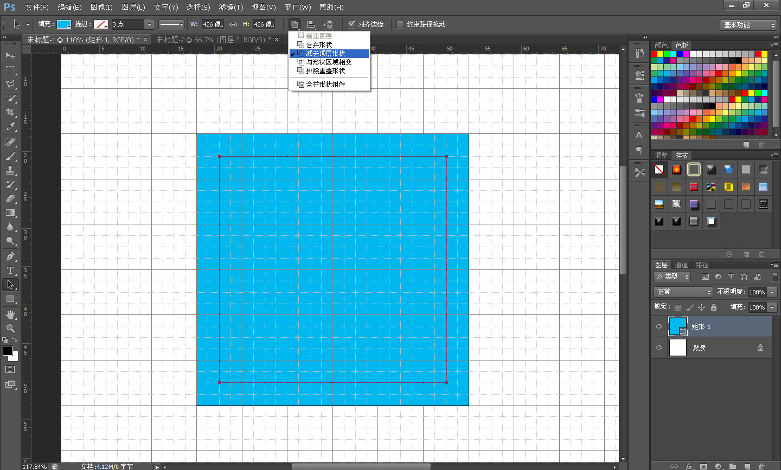
Task: Click the blue fill color swatch
Action: tap(64, 24)
